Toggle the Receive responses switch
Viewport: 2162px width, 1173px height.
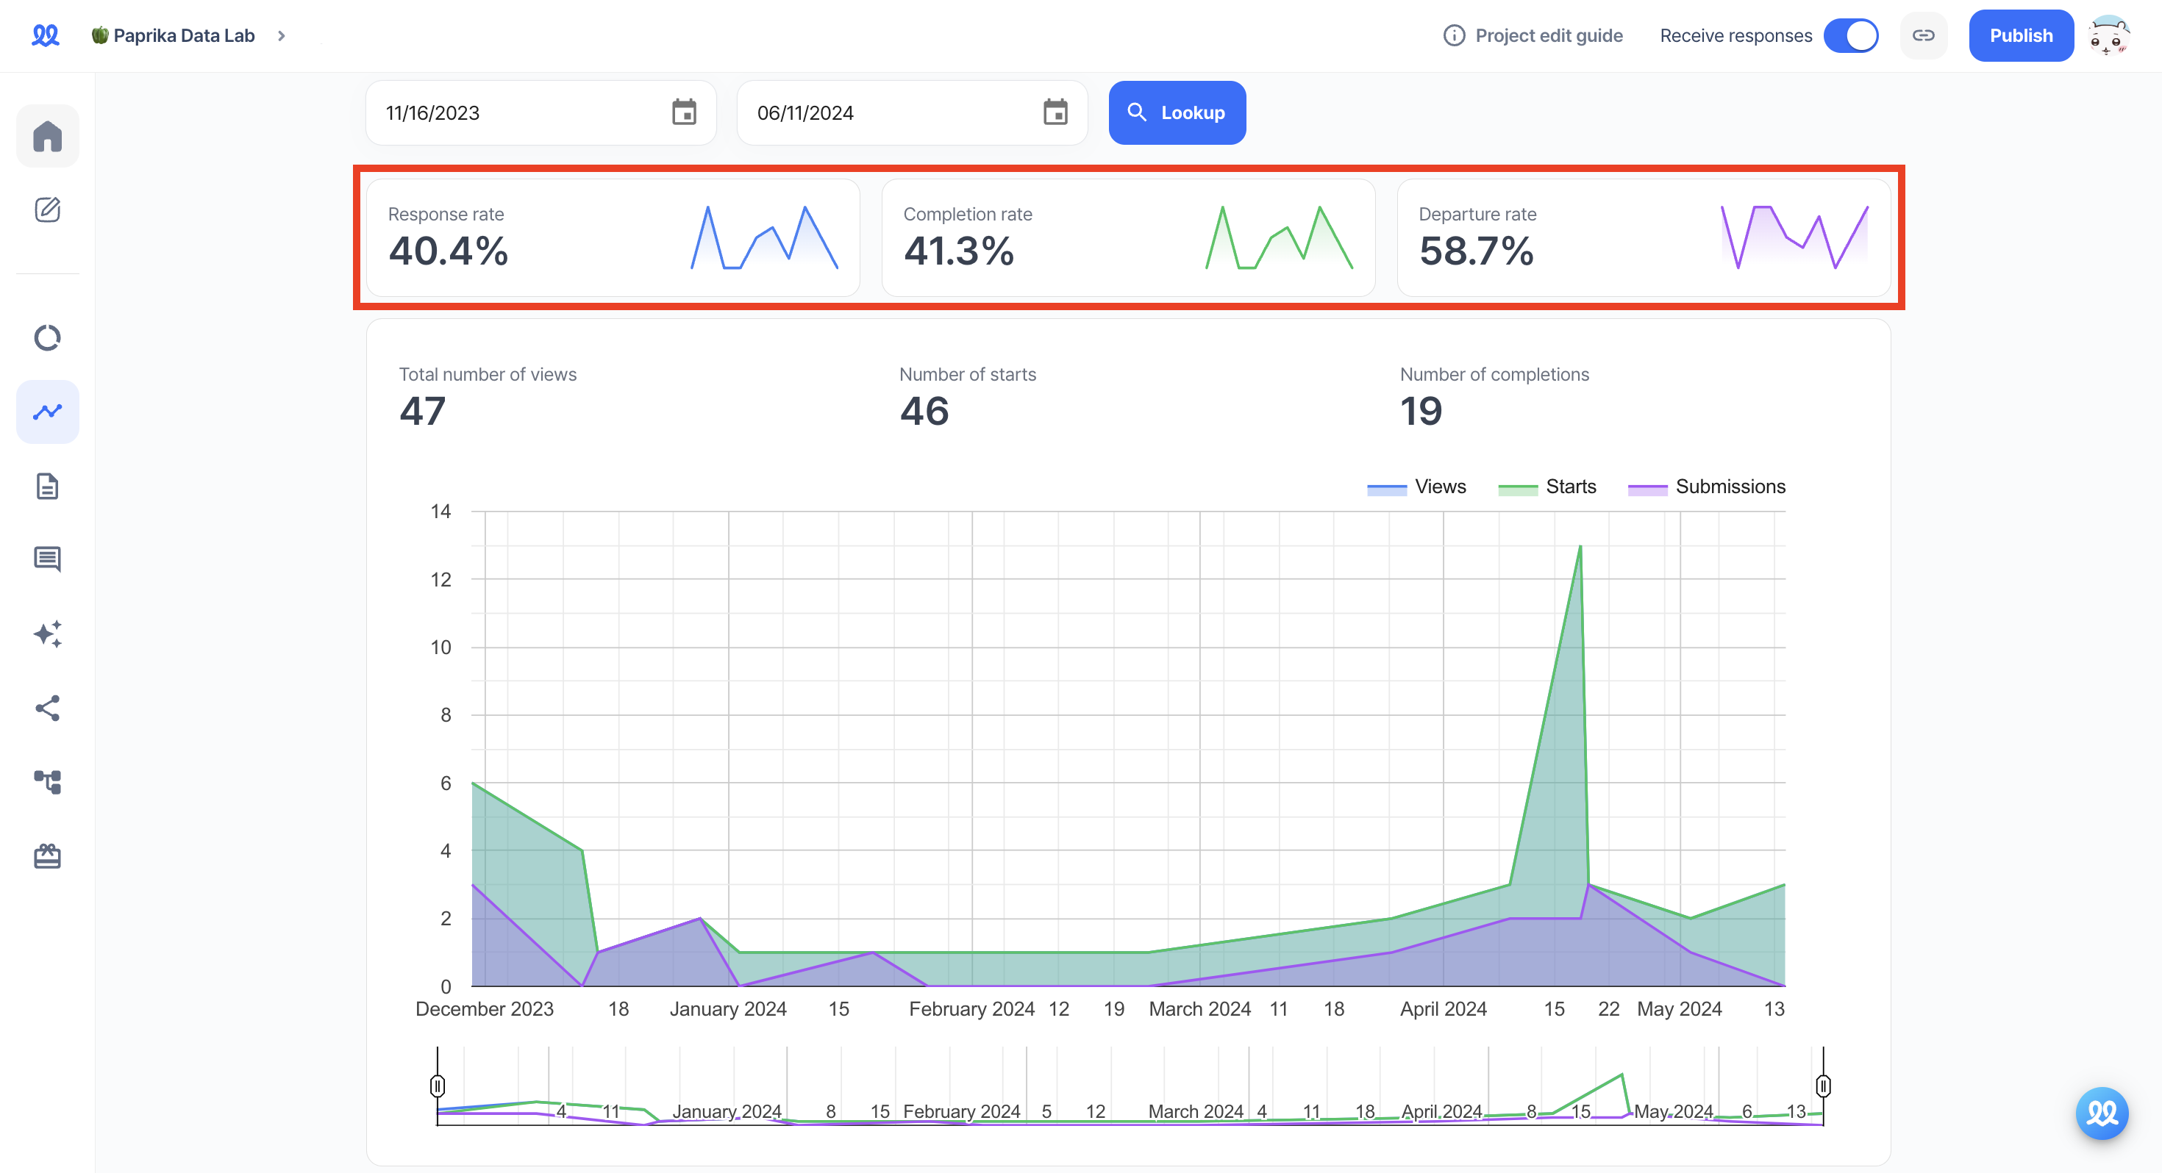pos(1849,35)
